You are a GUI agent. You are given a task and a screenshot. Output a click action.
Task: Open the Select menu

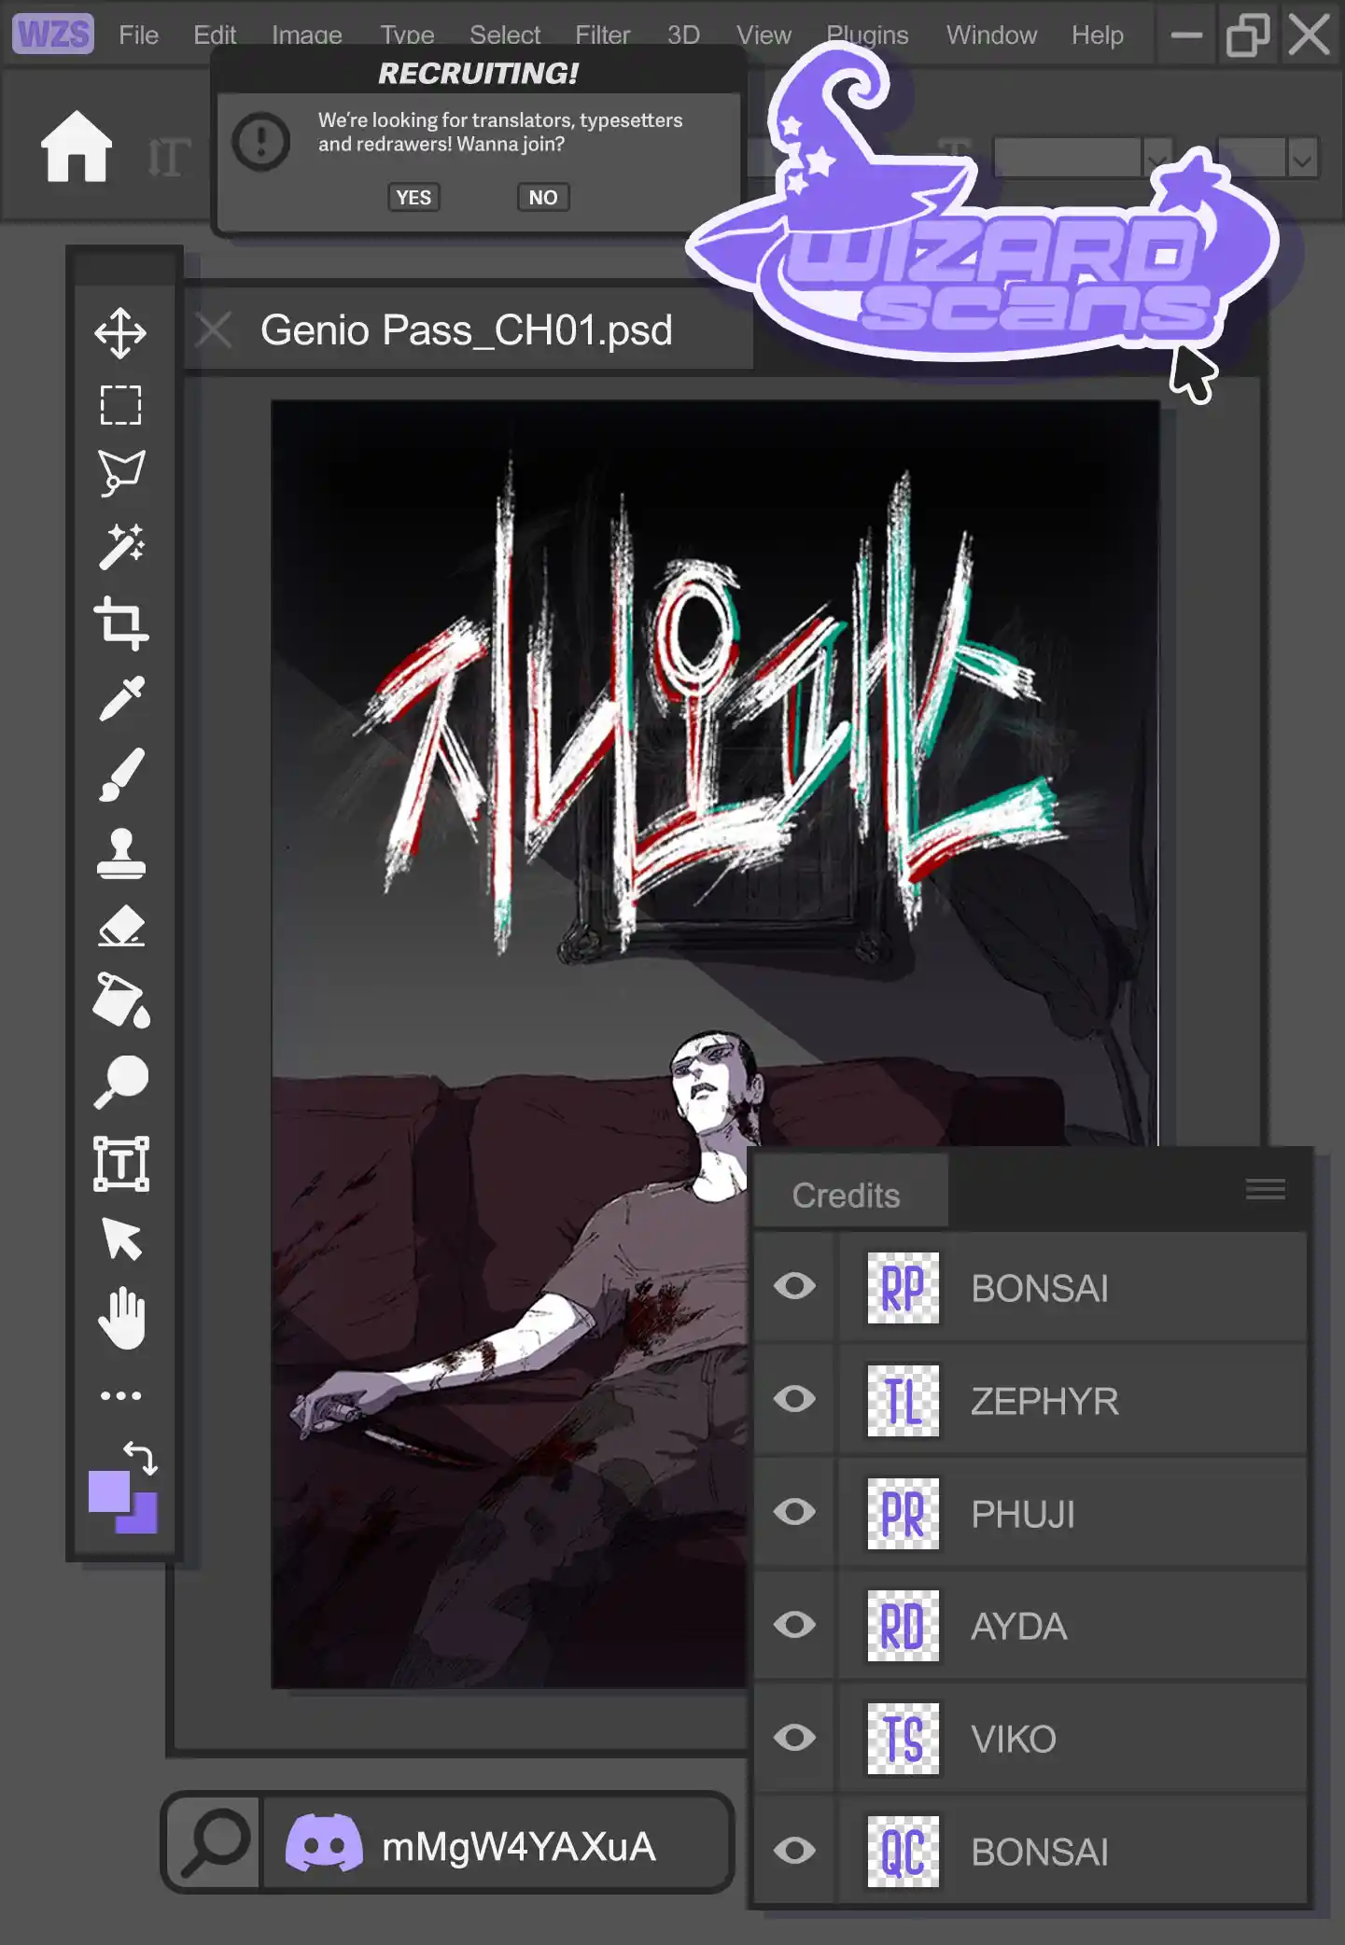(505, 35)
